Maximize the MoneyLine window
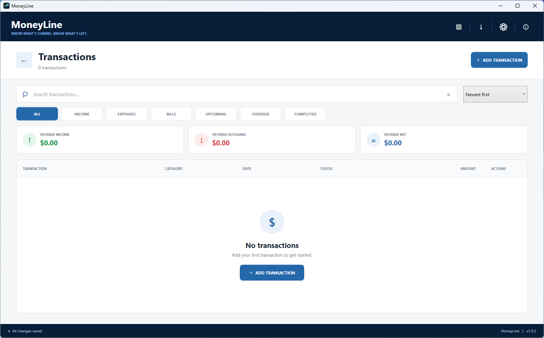544x338 pixels. click(x=517, y=6)
